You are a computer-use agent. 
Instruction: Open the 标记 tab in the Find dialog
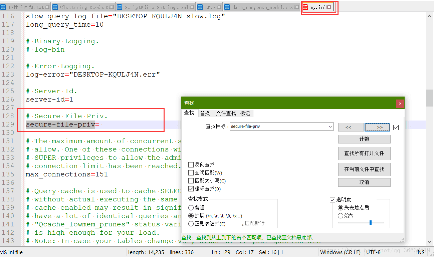pos(245,113)
